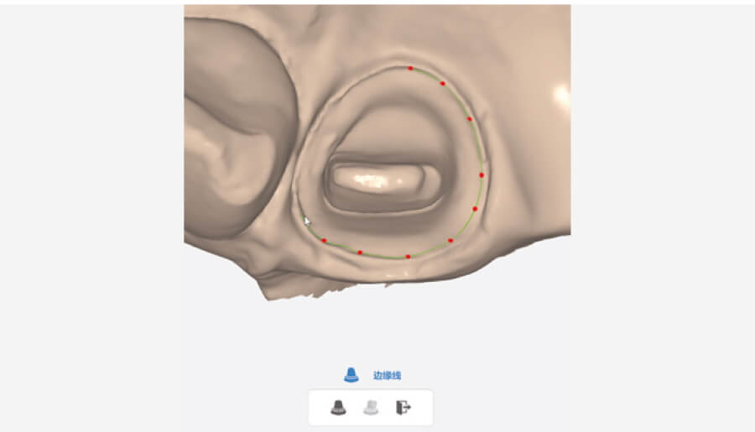Image resolution: width=755 pixels, height=432 pixels.
Task: Select the dark gray margin line tool icon
Action: [x=339, y=408]
